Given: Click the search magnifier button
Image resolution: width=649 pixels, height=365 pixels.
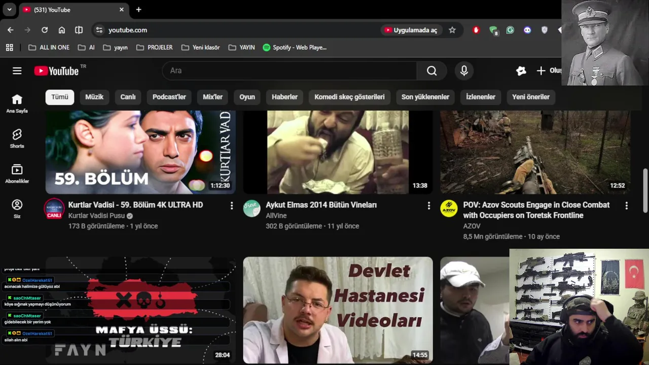Looking at the screenshot, I should click(431, 71).
